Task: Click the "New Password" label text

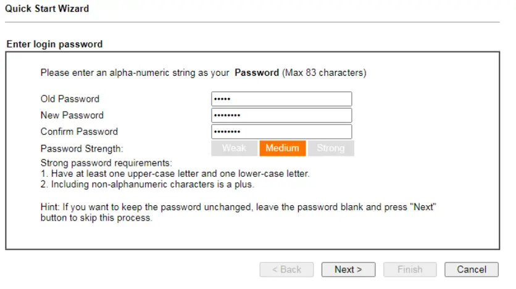Action: (72, 115)
